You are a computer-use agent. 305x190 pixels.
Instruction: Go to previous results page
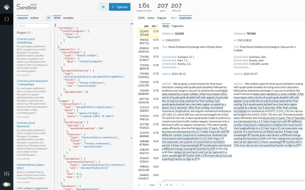145,185
